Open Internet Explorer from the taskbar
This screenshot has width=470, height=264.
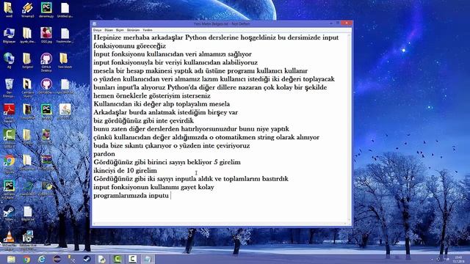(x=42, y=259)
